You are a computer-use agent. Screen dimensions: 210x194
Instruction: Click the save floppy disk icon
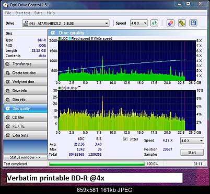coord(193,23)
